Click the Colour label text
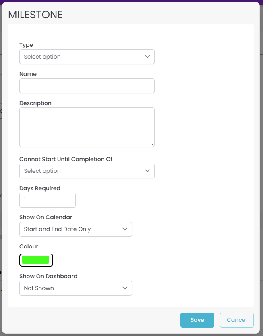263x336 pixels. tap(29, 246)
